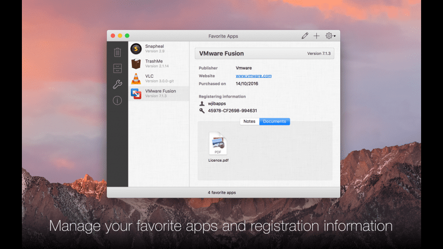The image size is (443, 249).
Task: Click the key icon beside serial
Action: 202,111
